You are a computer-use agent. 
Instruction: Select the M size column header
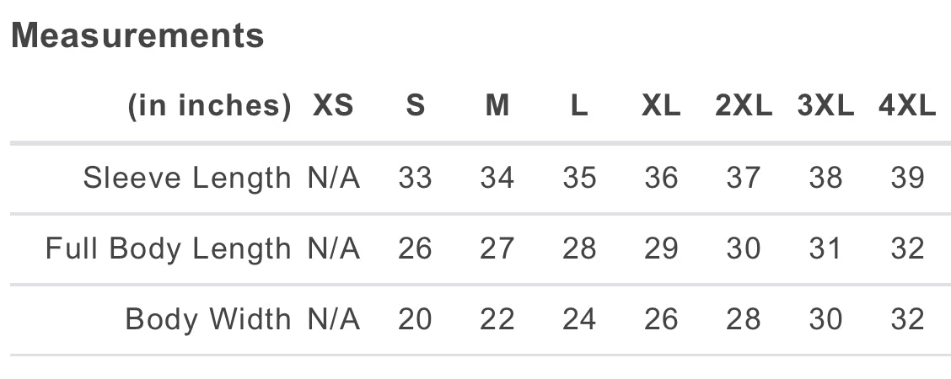pos(497,106)
